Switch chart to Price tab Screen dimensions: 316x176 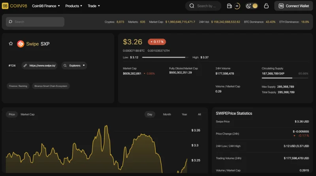click(12, 114)
